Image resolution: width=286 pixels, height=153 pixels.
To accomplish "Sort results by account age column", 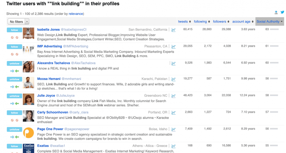I will pyautogui.click(x=243, y=22).
